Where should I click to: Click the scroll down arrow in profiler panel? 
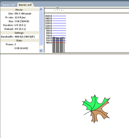41,51
